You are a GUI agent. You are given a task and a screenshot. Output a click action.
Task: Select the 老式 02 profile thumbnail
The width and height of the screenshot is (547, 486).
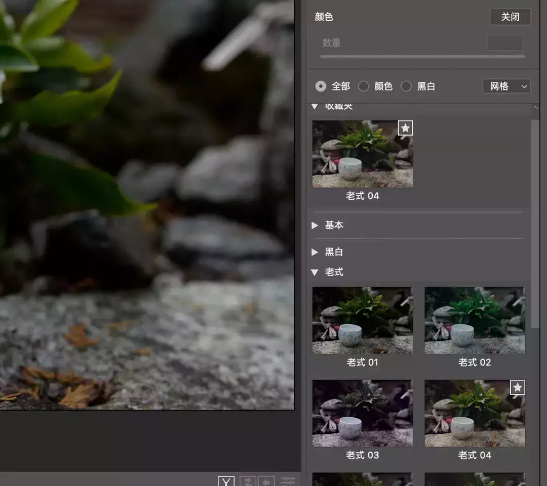475,321
